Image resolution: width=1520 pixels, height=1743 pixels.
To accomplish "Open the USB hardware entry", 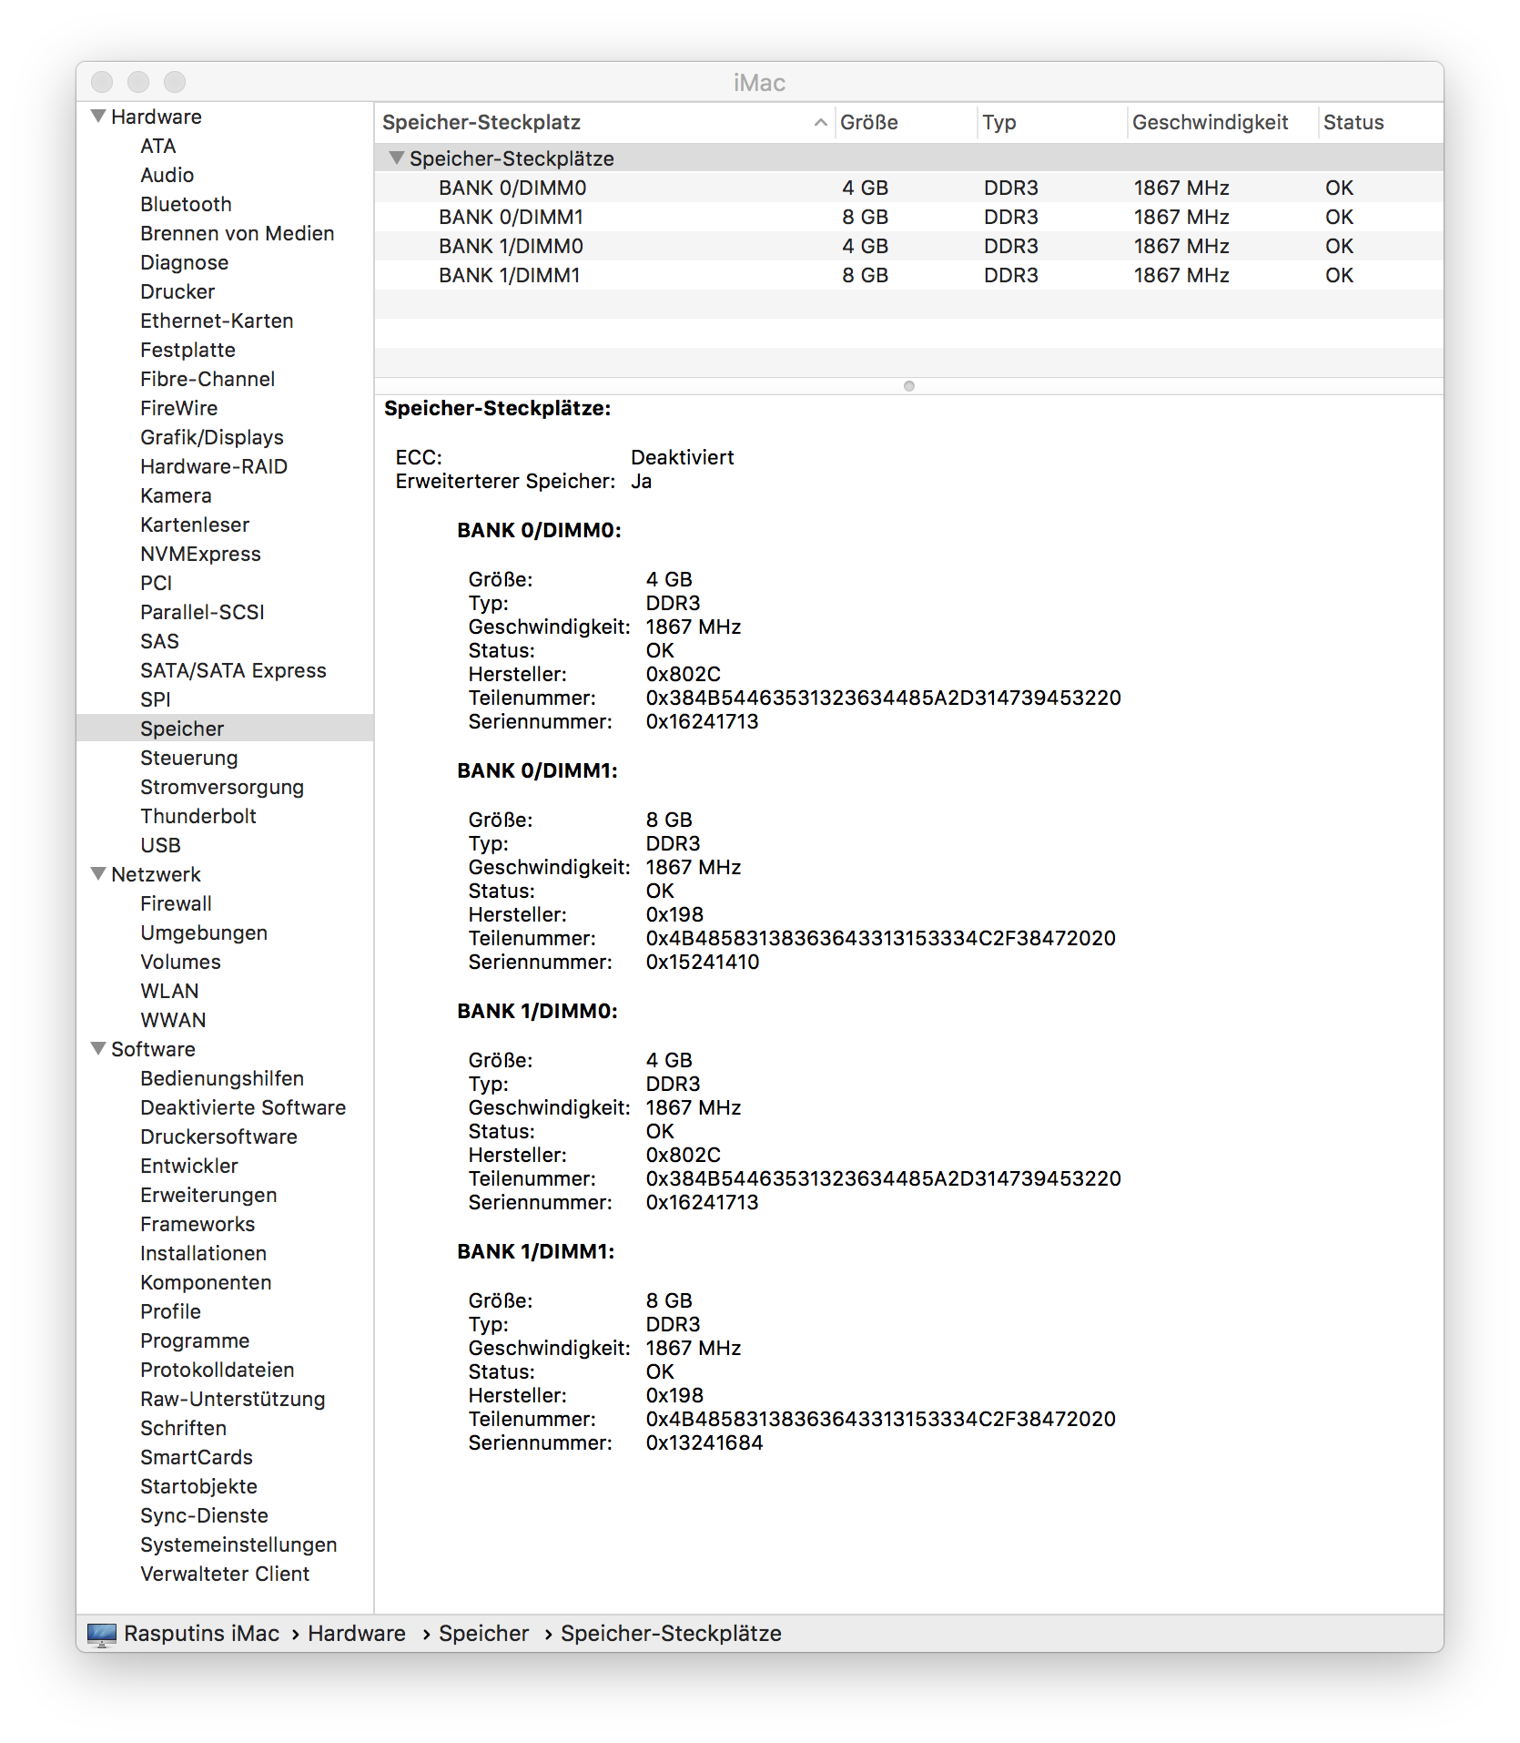I will [160, 845].
